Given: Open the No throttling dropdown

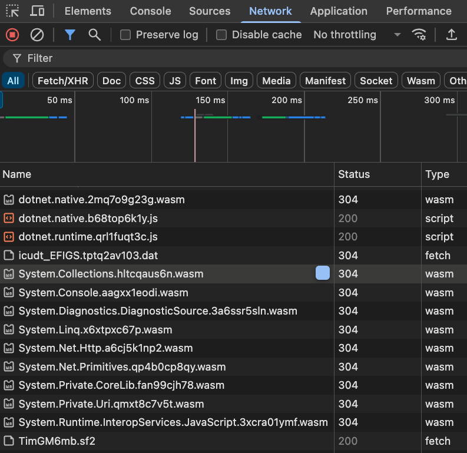Looking at the screenshot, I should click(x=356, y=35).
